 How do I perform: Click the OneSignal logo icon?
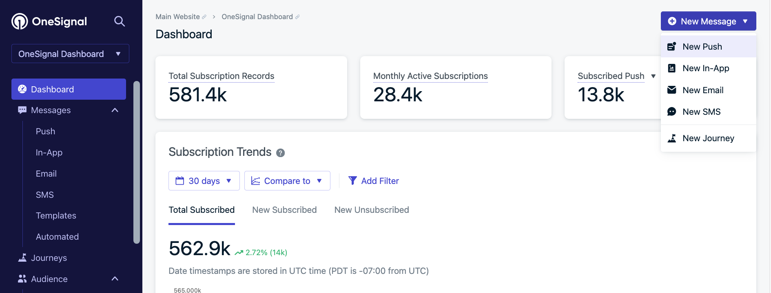coord(20,21)
